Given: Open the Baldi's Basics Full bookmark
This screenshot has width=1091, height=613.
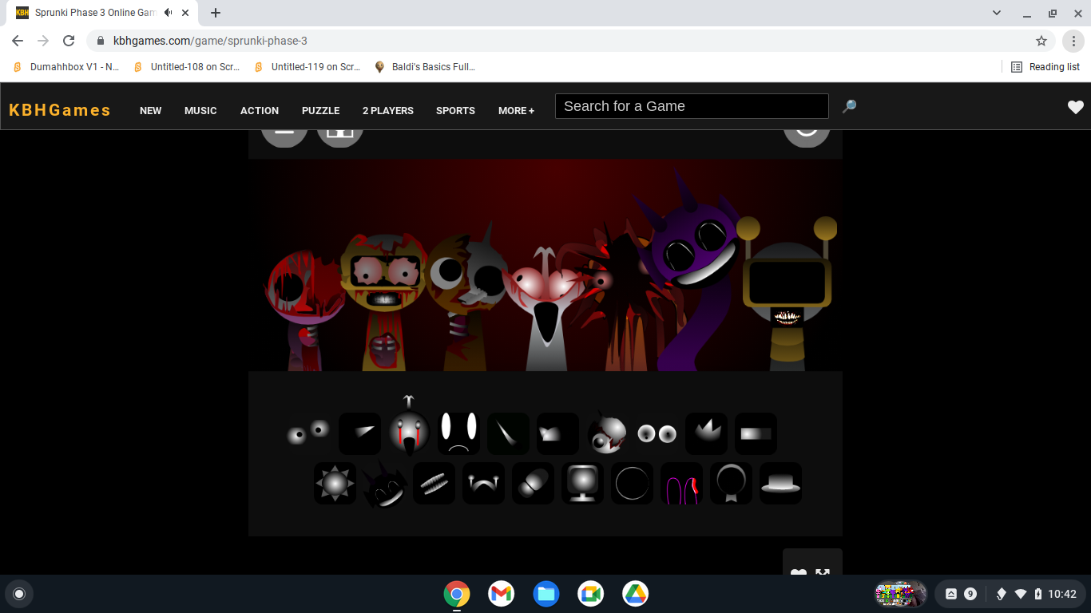Looking at the screenshot, I should [425, 67].
